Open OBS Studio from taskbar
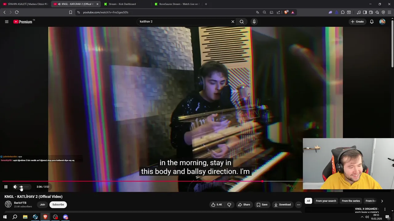 (55, 217)
